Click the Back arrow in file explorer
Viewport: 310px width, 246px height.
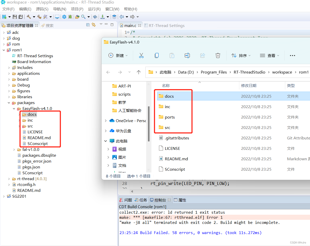point(108,72)
